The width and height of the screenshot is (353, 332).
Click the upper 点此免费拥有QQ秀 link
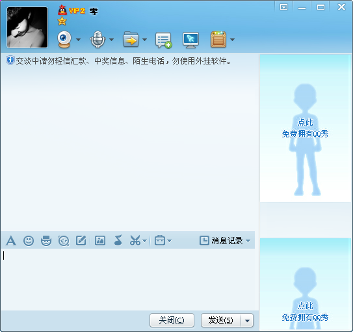(305, 128)
